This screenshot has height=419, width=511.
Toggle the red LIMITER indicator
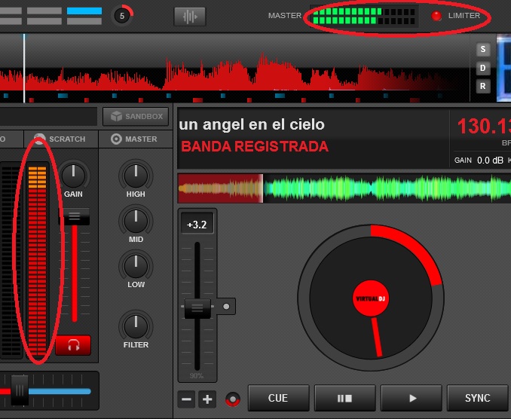coord(436,16)
